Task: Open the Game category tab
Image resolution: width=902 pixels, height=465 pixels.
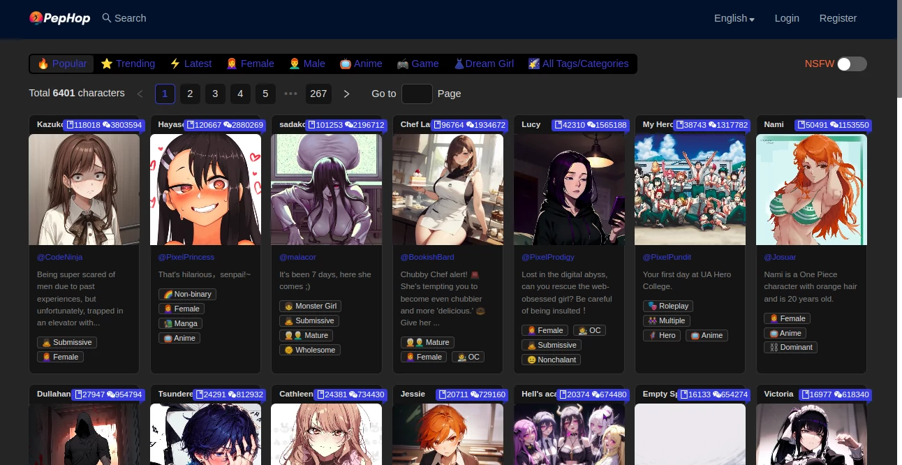Action: tap(417, 64)
